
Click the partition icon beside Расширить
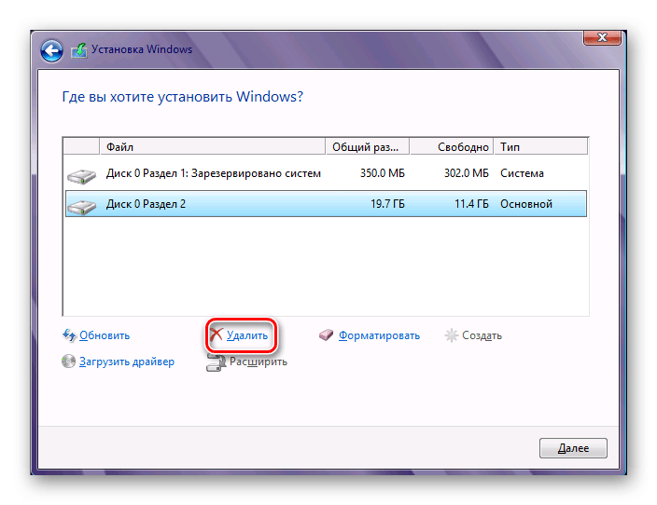point(215,362)
